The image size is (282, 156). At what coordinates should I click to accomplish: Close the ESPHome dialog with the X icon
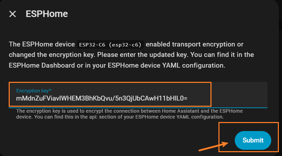click(x=13, y=14)
